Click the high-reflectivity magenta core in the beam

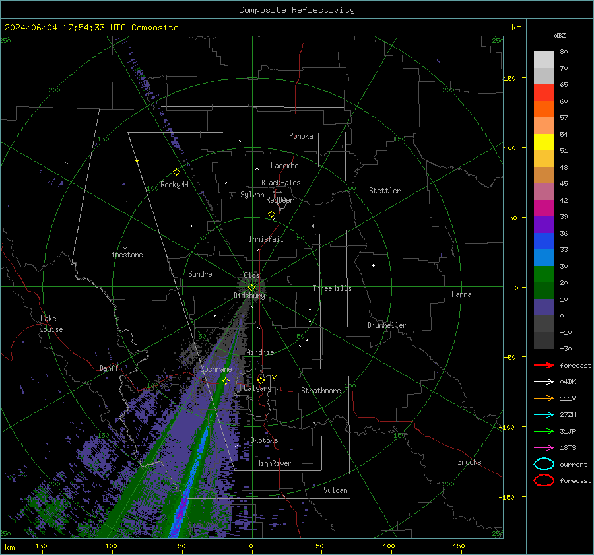pos(181,511)
